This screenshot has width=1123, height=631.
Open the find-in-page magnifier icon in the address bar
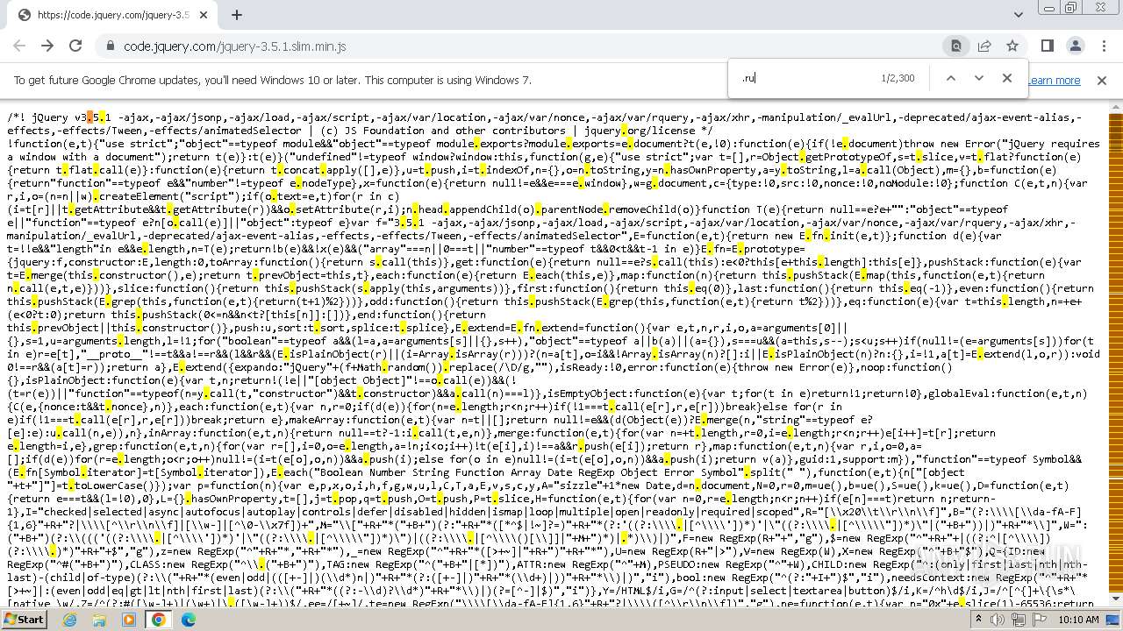(x=956, y=46)
